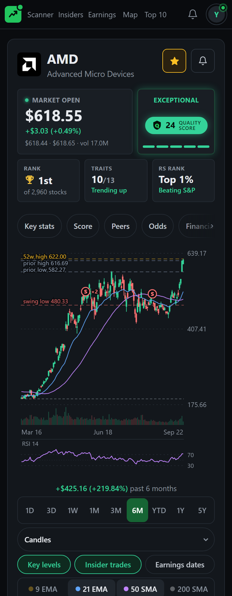Click the EXCEPTIONAL rating heading

tap(176, 100)
